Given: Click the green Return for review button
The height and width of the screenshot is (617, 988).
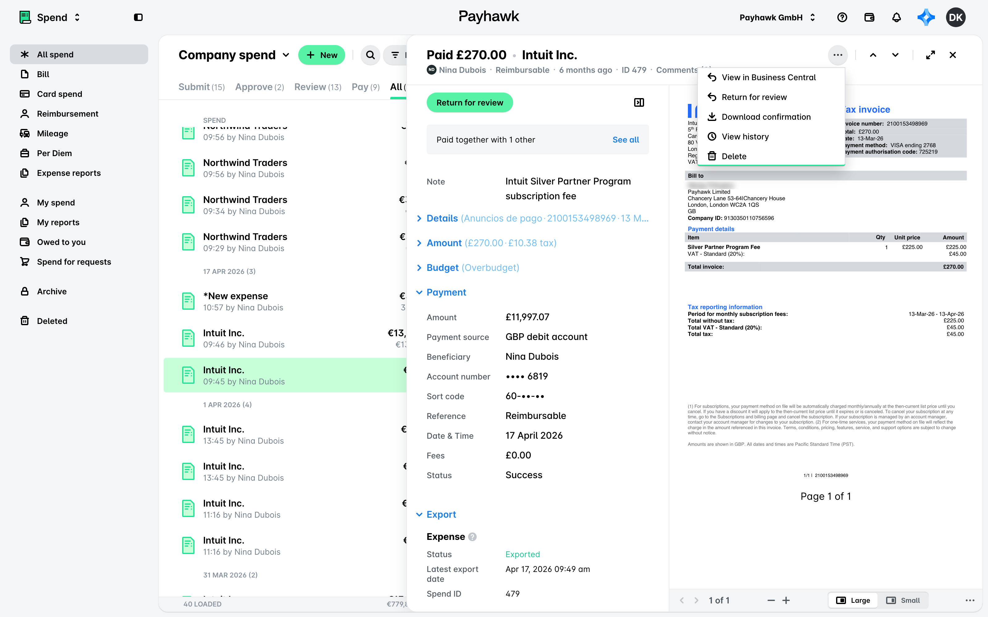Looking at the screenshot, I should pos(470,102).
